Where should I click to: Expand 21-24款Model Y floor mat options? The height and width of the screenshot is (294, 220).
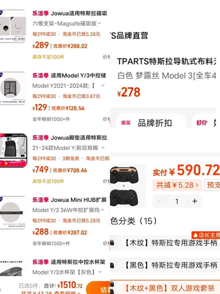[x=103, y=148]
